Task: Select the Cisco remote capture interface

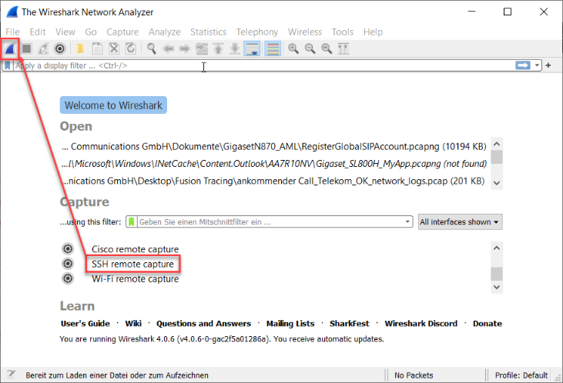Action: (135, 249)
